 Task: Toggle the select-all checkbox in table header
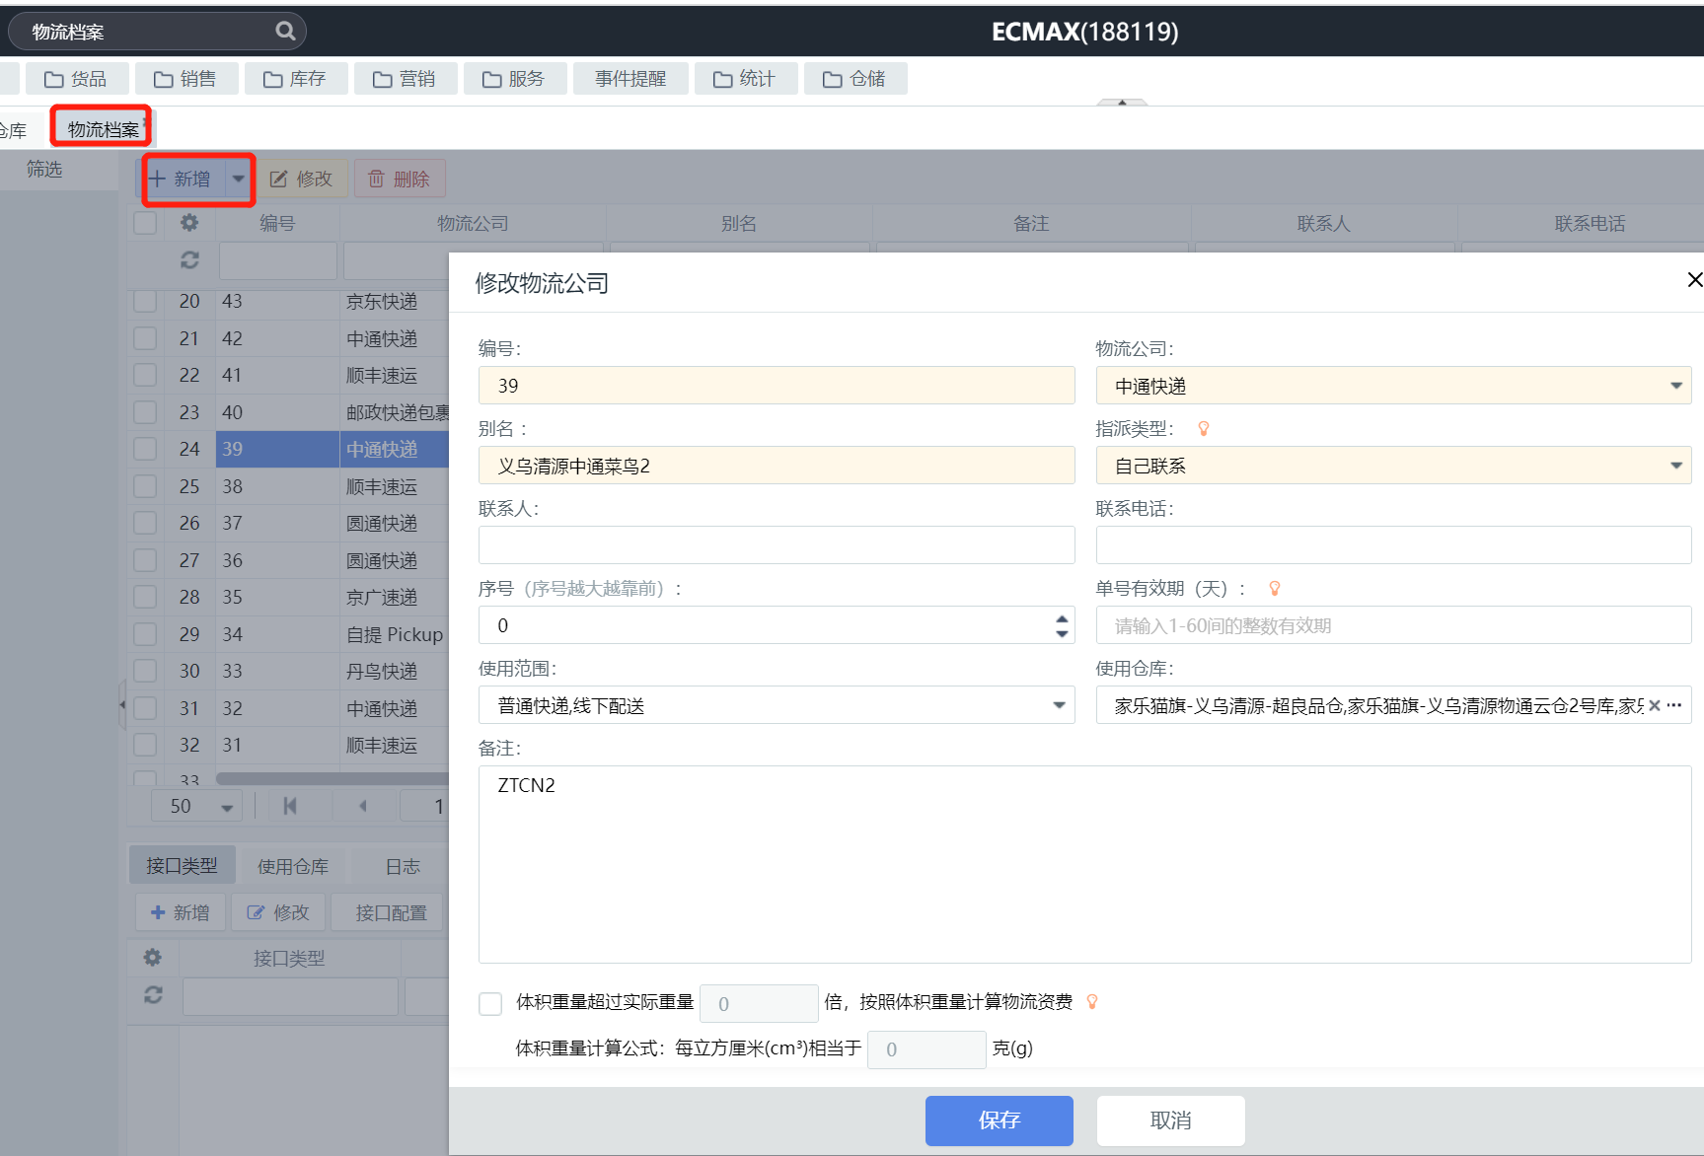[145, 223]
